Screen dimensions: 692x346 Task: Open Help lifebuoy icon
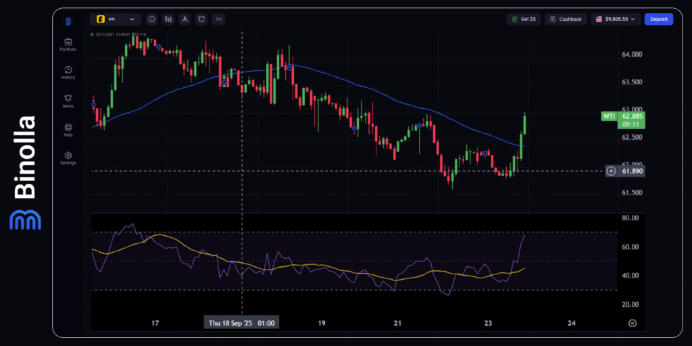pyautogui.click(x=68, y=128)
